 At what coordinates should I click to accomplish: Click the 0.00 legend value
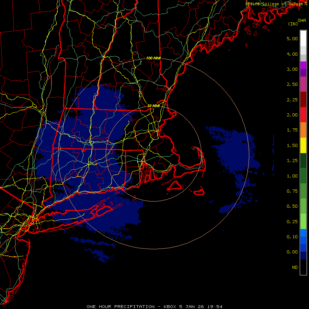(x=292, y=252)
